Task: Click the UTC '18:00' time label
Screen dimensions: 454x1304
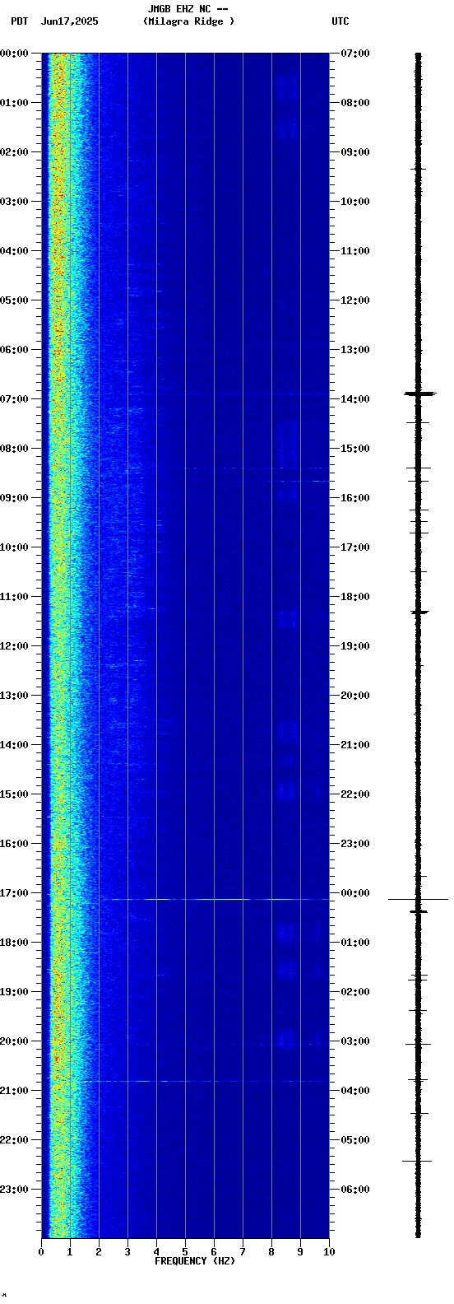Action: click(355, 597)
